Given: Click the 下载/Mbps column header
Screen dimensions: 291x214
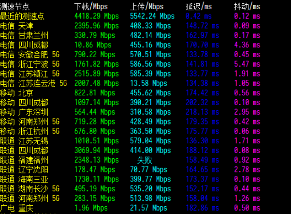Looking at the screenshot, I should coord(91,7).
